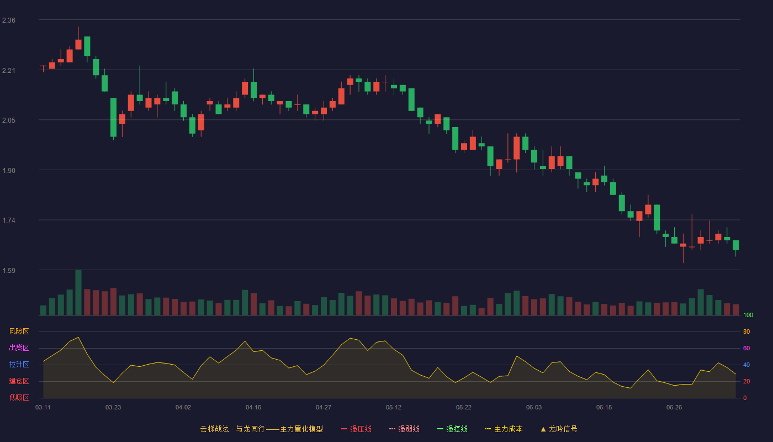
Task: Select the 出货区 zone label
Action: (x=19, y=348)
